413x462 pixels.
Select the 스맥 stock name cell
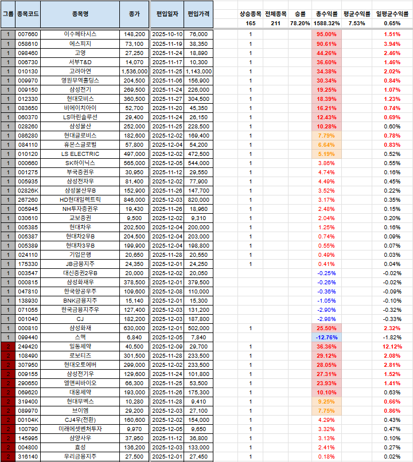click(x=80, y=337)
